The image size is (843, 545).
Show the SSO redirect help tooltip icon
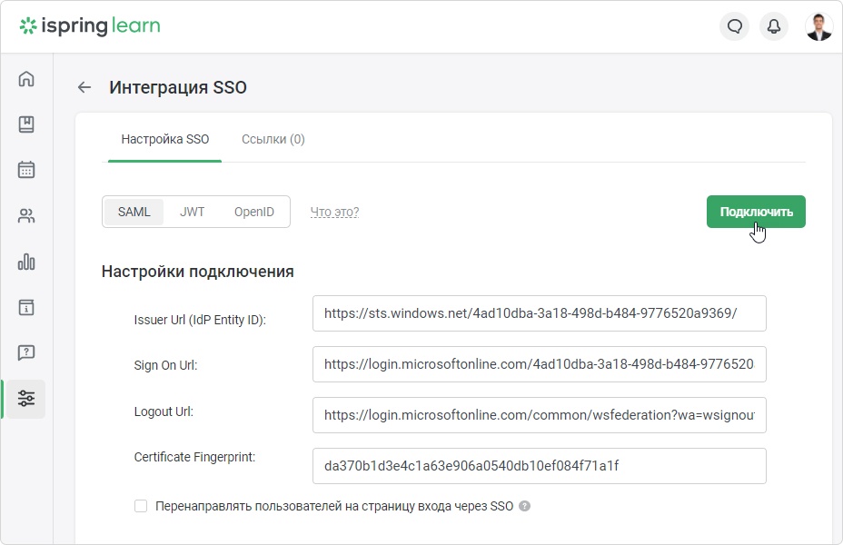(525, 506)
